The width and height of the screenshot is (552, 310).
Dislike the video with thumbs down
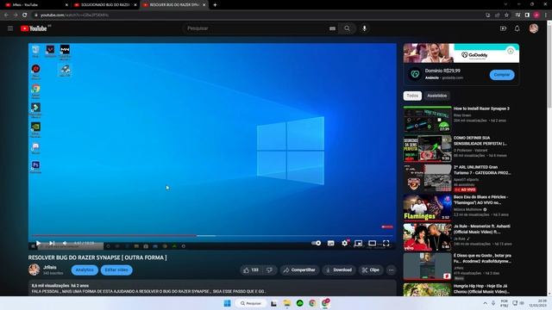(x=269, y=270)
